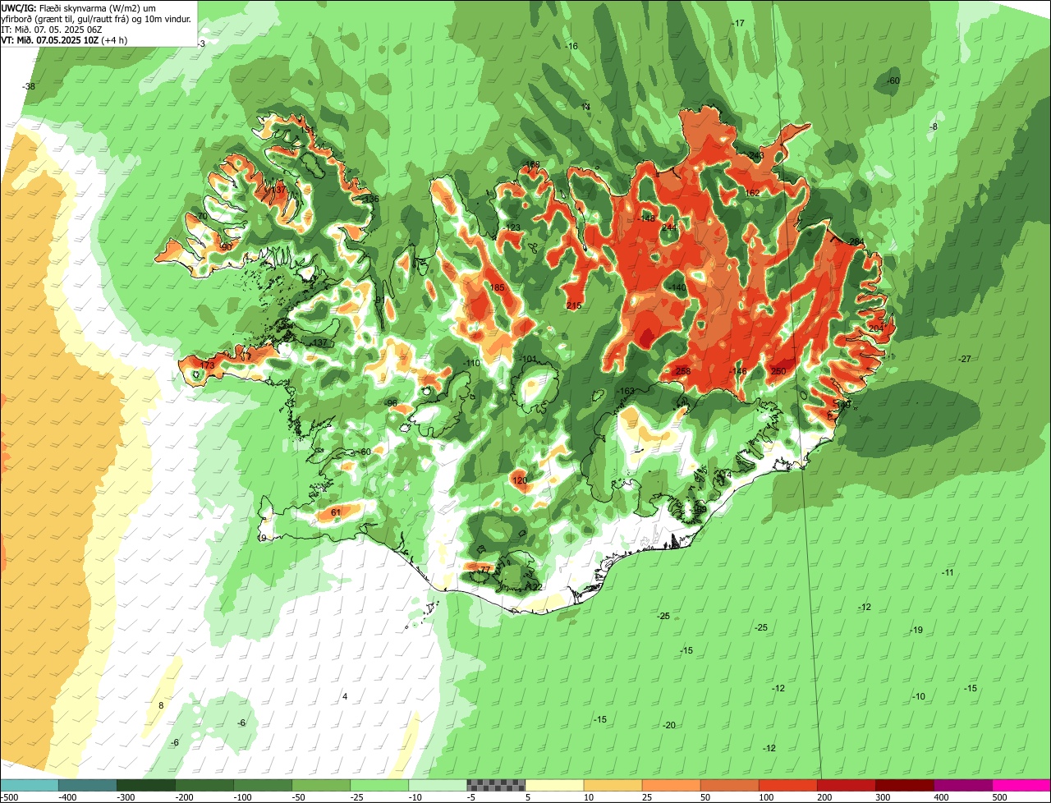Click the '70' value in the Westfjords
This screenshot has width=1051, height=803.
202,217
